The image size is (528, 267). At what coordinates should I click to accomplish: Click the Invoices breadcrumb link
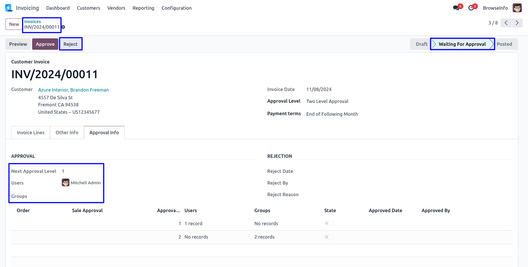click(32, 22)
